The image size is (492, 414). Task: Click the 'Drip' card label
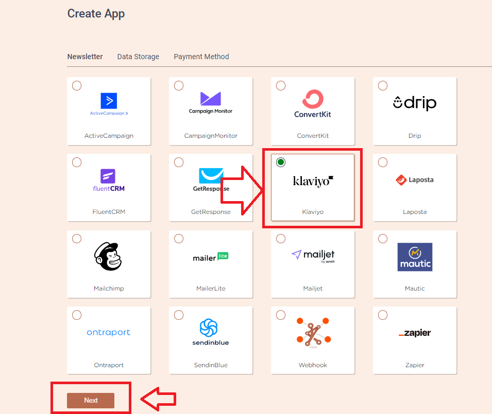pos(415,136)
